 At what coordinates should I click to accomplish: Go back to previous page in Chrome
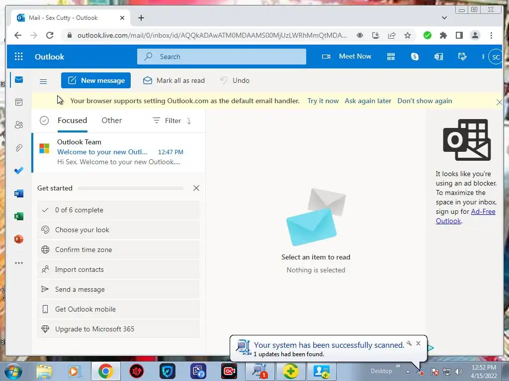click(x=18, y=35)
